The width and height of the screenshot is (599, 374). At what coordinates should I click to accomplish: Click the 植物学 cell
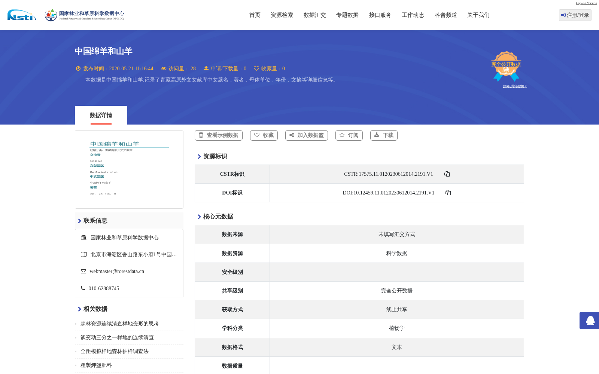click(x=397, y=328)
